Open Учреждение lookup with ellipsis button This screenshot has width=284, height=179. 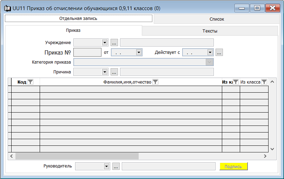pos(114,43)
